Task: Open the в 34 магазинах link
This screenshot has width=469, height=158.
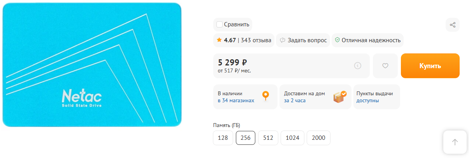Action: 236,101
